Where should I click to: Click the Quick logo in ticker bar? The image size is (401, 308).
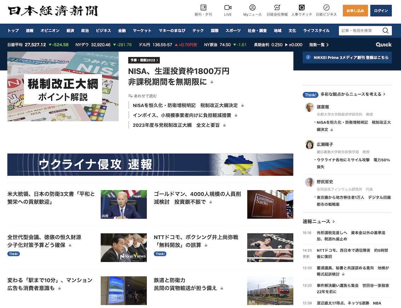pos(384,45)
